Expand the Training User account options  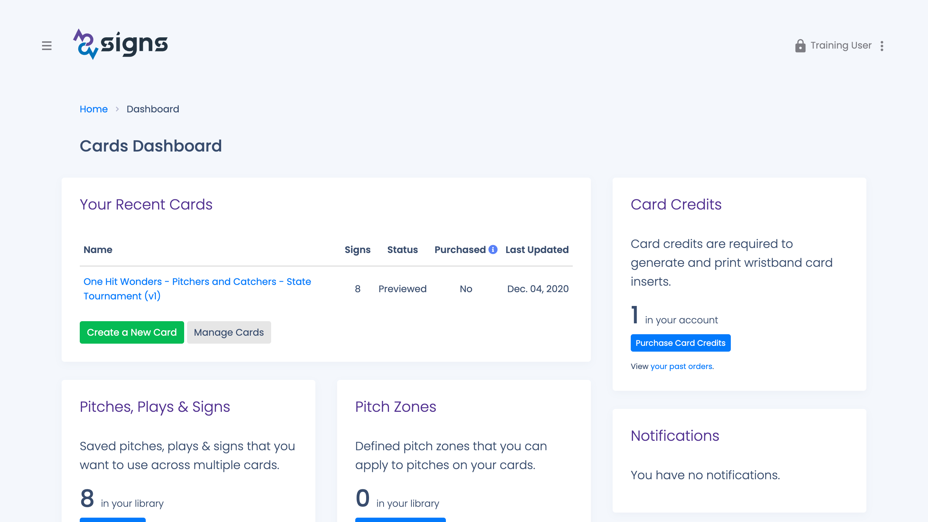[882, 46]
